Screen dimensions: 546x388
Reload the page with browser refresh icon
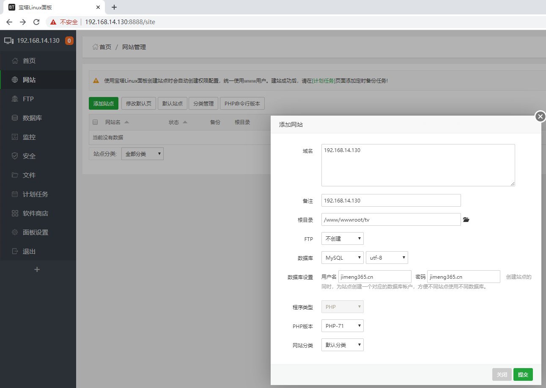(36, 22)
